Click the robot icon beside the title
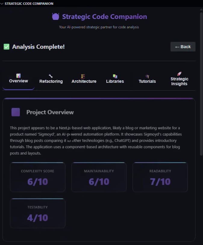 55,16
